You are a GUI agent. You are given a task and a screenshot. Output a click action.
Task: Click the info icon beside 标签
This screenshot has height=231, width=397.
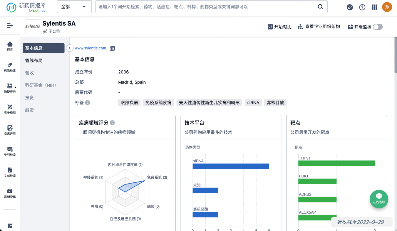[87, 103]
